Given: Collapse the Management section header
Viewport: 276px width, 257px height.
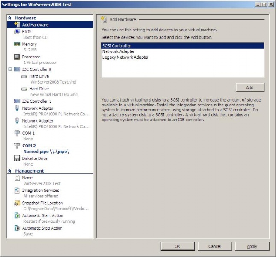Looking at the screenshot, I should tap(10, 171).
